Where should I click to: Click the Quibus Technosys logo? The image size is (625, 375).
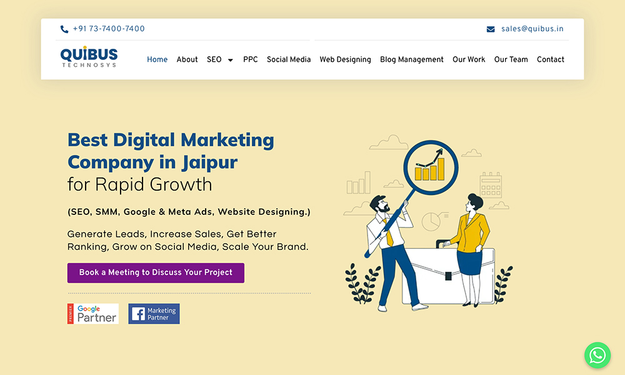[x=89, y=57]
